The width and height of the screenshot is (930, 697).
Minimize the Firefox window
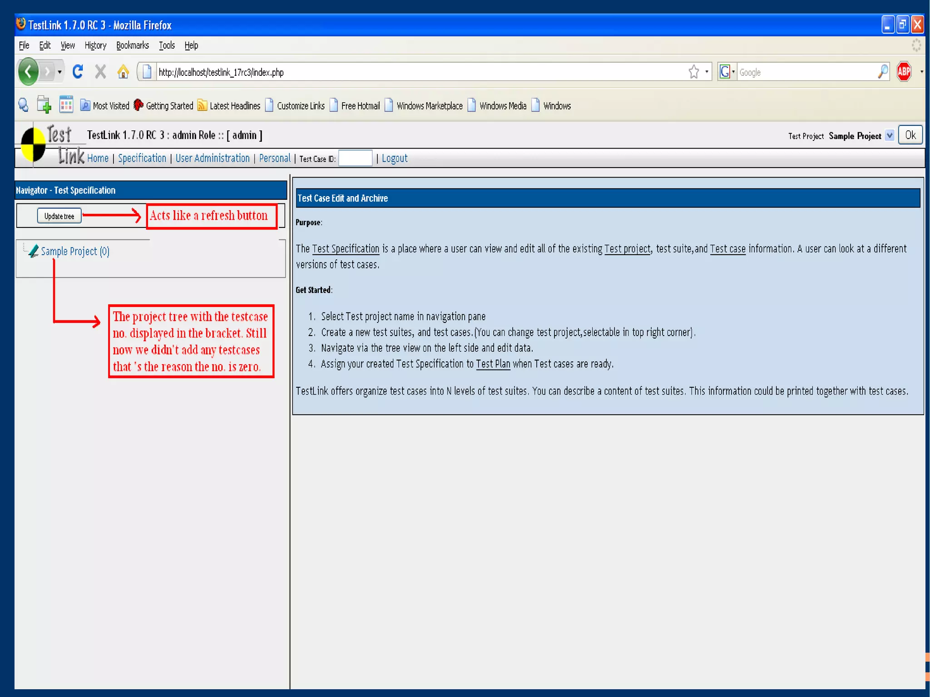tap(887, 25)
